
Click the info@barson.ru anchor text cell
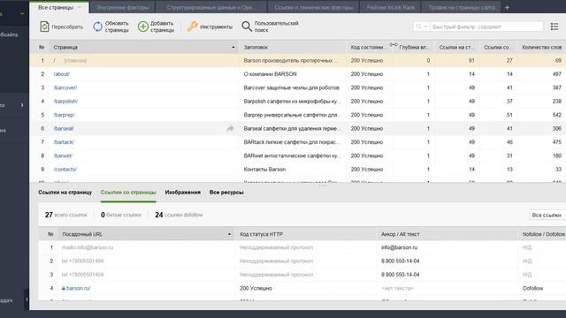coord(399,247)
